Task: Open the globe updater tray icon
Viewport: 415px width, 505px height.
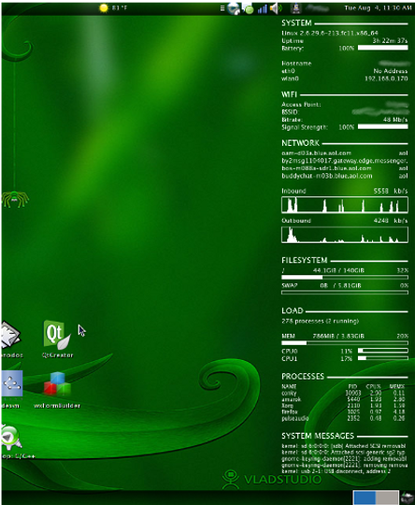Action: (x=234, y=8)
